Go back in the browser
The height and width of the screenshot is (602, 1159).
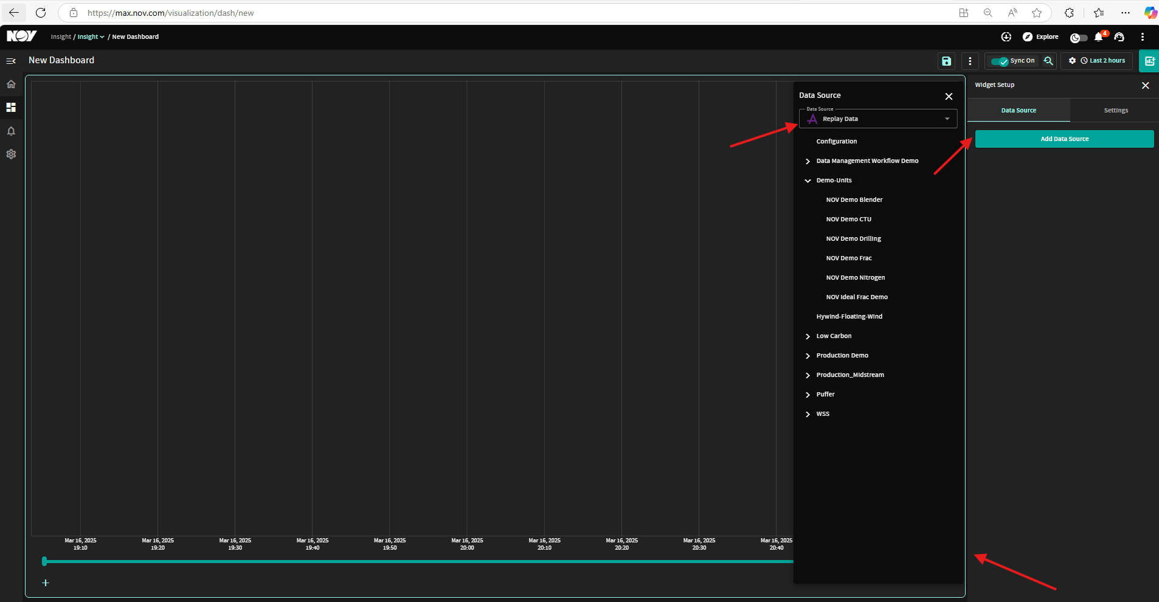pyautogui.click(x=14, y=13)
